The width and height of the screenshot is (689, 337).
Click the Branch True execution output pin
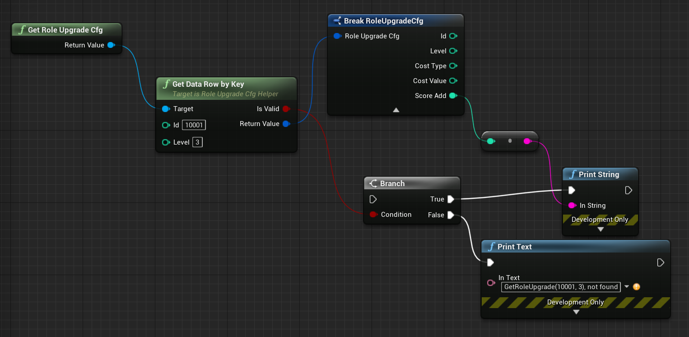click(x=451, y=199)
